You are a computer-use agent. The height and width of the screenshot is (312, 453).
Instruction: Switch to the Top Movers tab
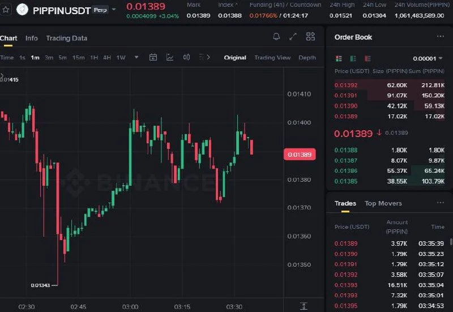tap(383, 203)
